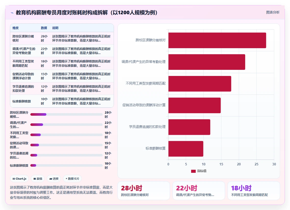The image size is (290, 210).
Task: Click the x-axis tick value 30
Action: tap(274, 164)
